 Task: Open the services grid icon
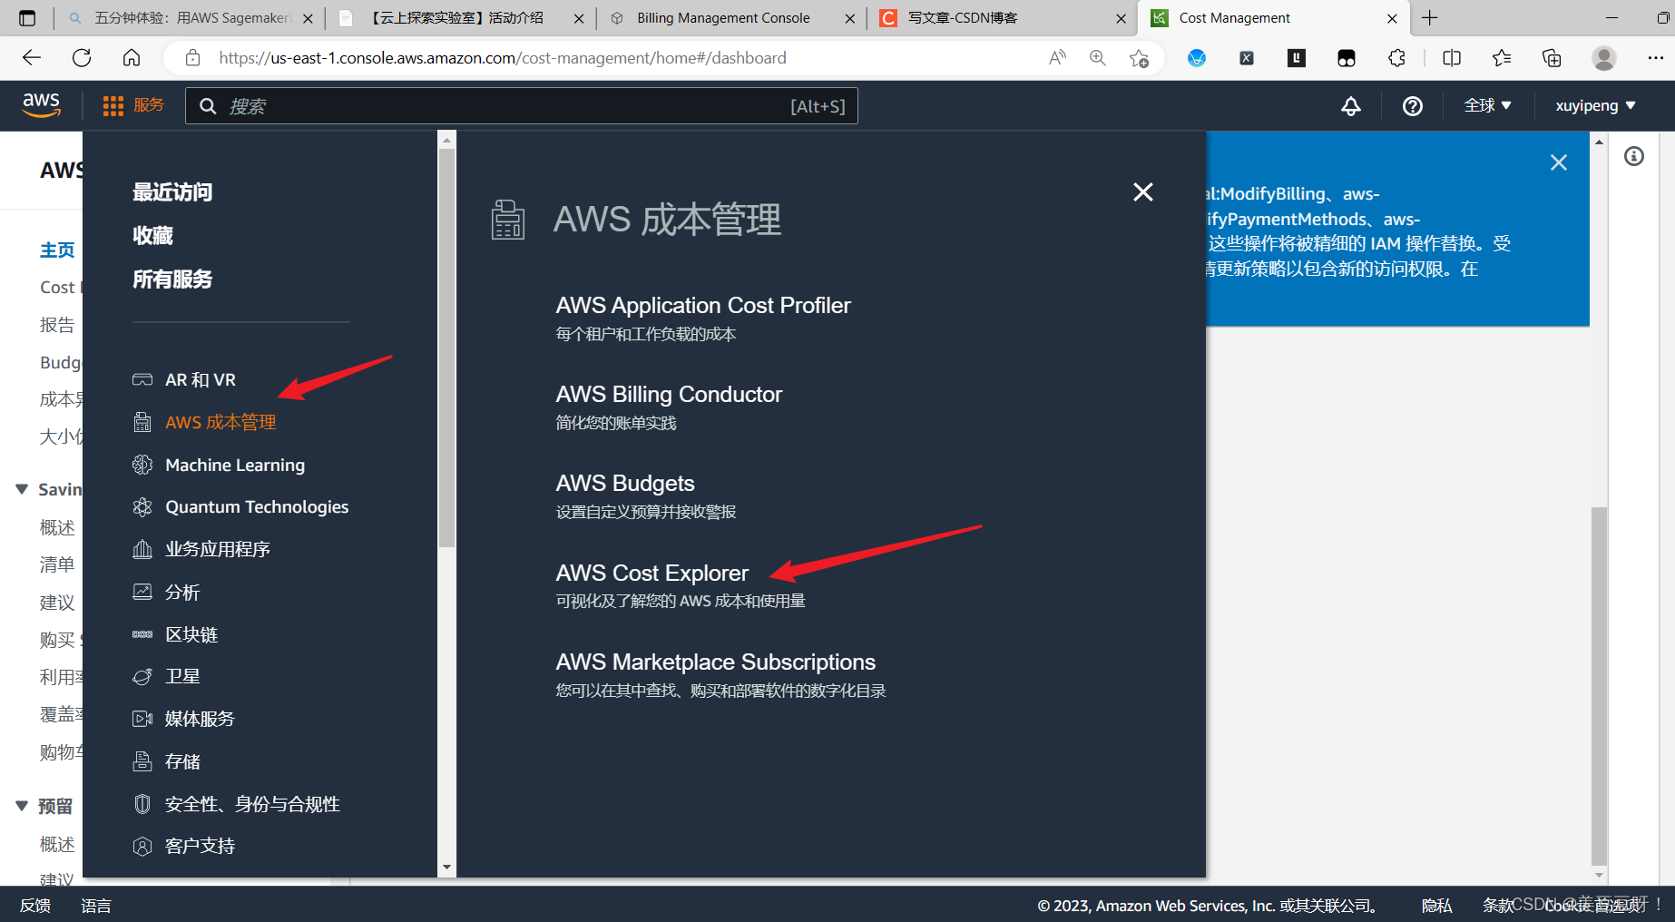(113, 106)
